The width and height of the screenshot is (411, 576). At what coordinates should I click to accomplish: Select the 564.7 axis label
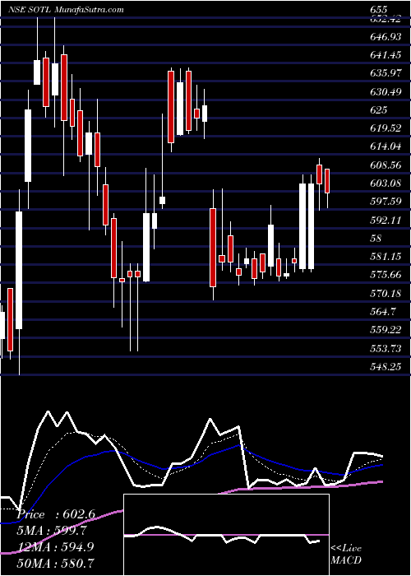coord(382,311)
